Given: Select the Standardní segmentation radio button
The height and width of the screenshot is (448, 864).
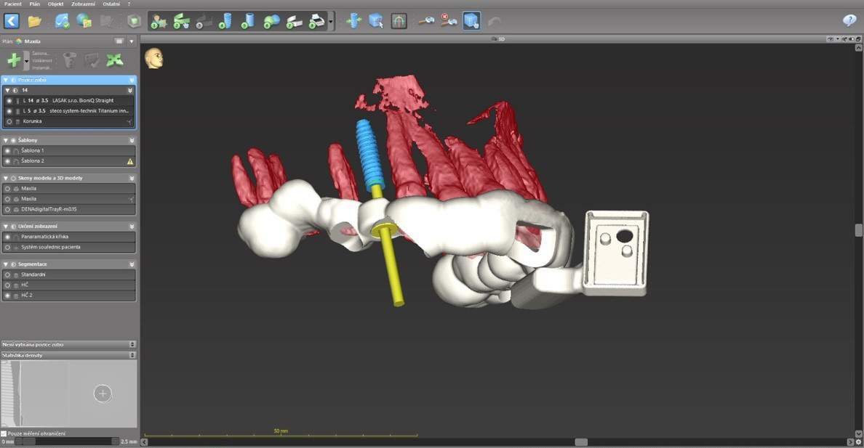Looking at the screenshot, I should [x=8, y=275].
